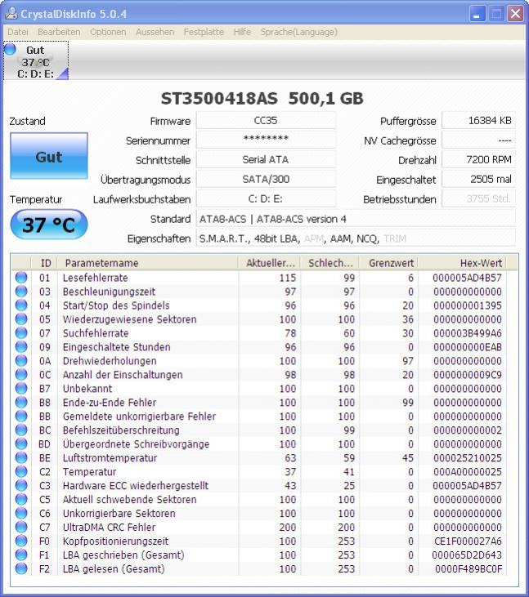The image size is (529, 597).
Task: Open the Optionen menu
Action: click(x=108, y=32)
